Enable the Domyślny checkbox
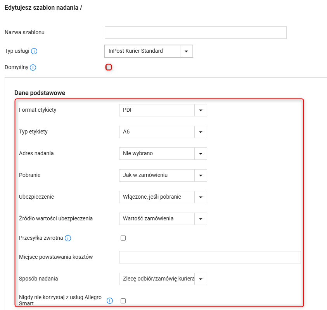Image resolution: width=327 pixels, height=310 pixels. [x=109, y=67]
